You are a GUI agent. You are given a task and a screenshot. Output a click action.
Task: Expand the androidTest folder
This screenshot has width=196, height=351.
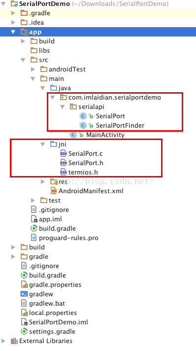click(33, 70)
